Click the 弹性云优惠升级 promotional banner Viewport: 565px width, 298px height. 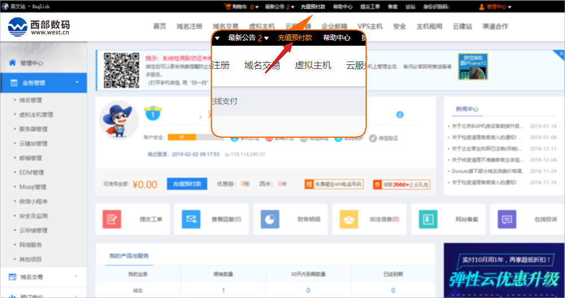[x=504, y=271]
